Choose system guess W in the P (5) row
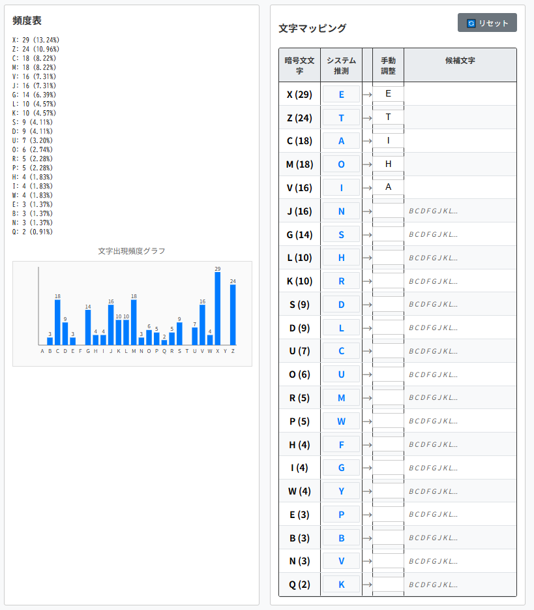 tap(341, 421)
